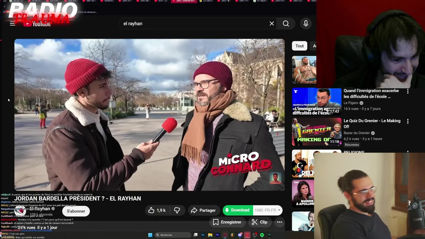The width and height of the screenshot is (425, 239).
Task: Create a clip with the Clip button
Action: [x=260, y=222]
